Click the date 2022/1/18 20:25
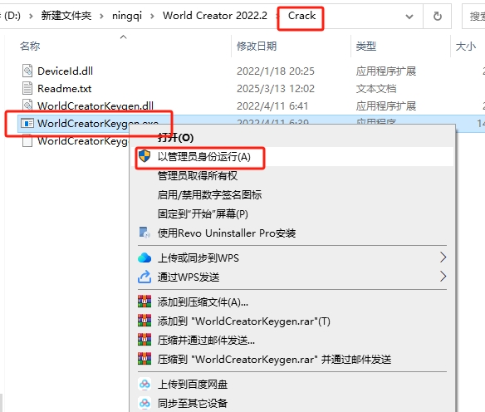The height and width of the screenshot is (412, 485). [276, 71]
